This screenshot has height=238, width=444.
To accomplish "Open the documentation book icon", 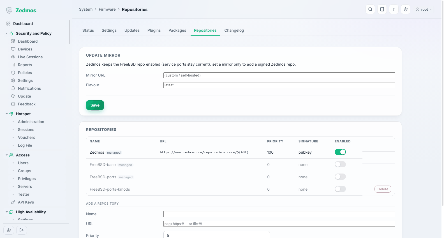I will (x=382, y=9).
